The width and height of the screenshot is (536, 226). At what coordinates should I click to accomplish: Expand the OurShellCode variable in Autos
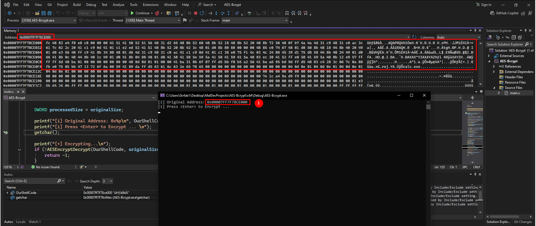click(8, 193)
